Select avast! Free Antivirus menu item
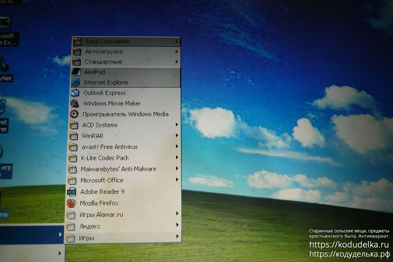The height and width of the screenshot is (262, 393). 109,147
